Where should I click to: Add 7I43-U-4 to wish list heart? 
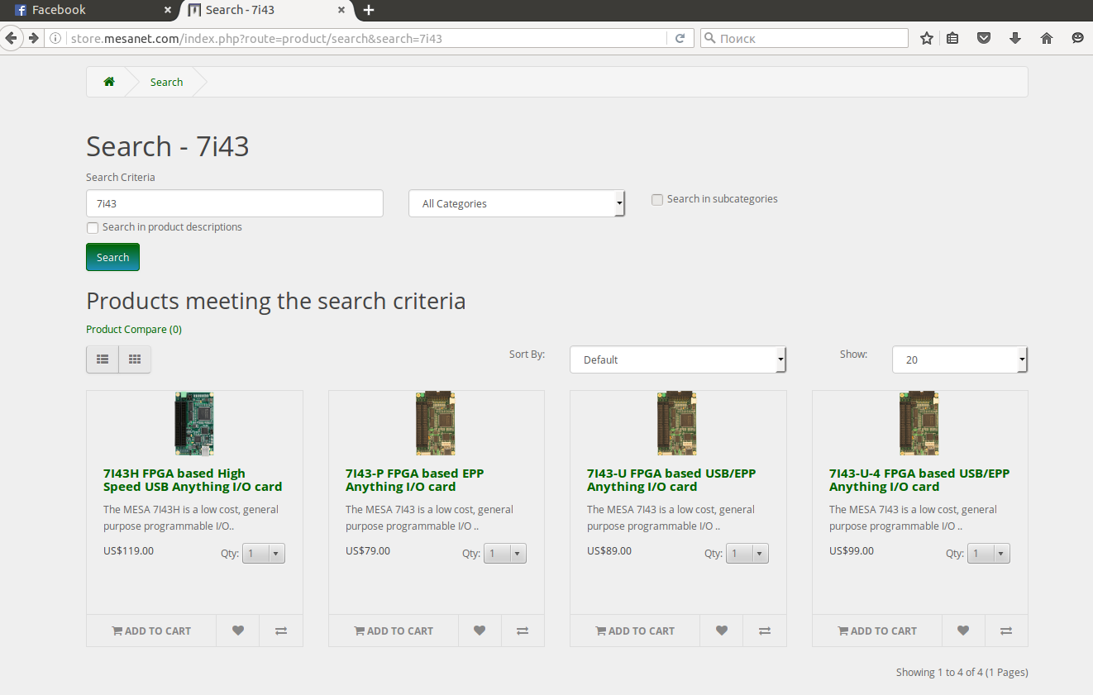point(963,631)
